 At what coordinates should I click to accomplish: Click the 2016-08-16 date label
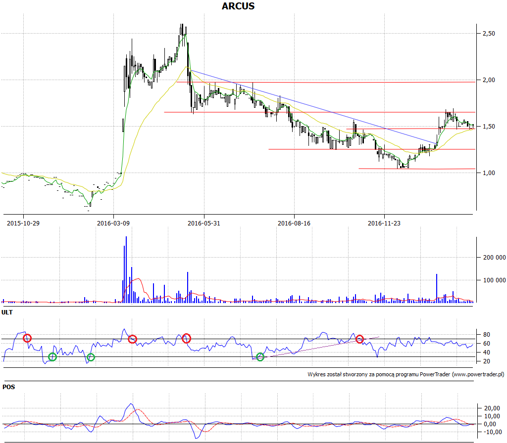294,223
